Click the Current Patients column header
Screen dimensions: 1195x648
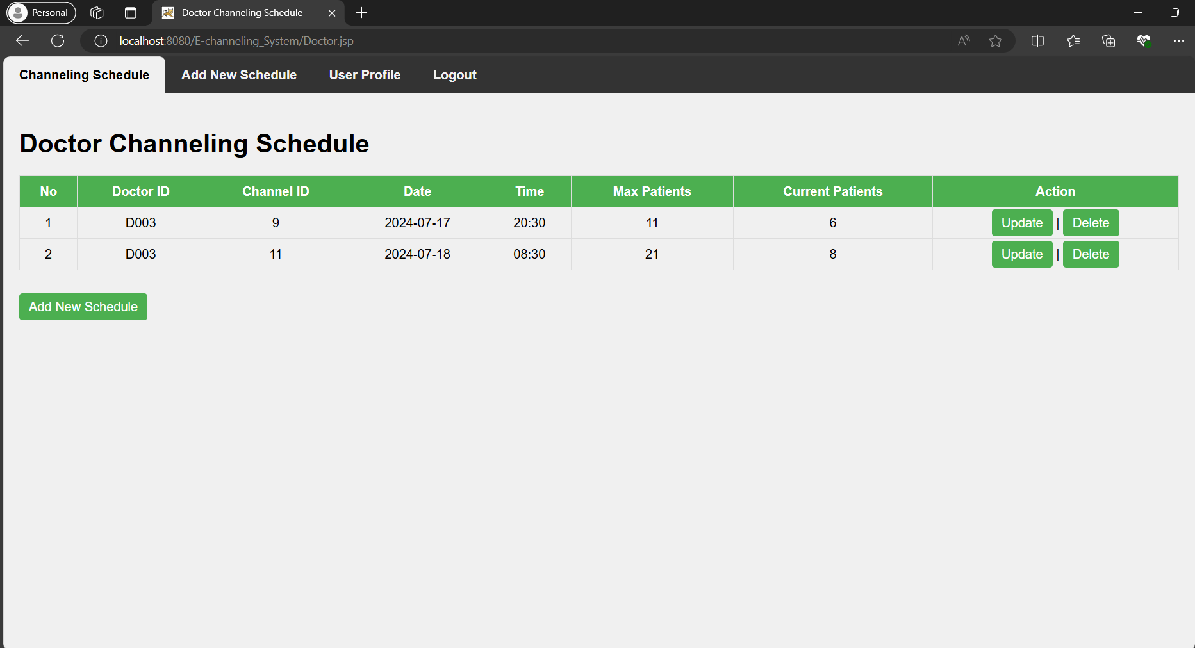click(833, 191)
